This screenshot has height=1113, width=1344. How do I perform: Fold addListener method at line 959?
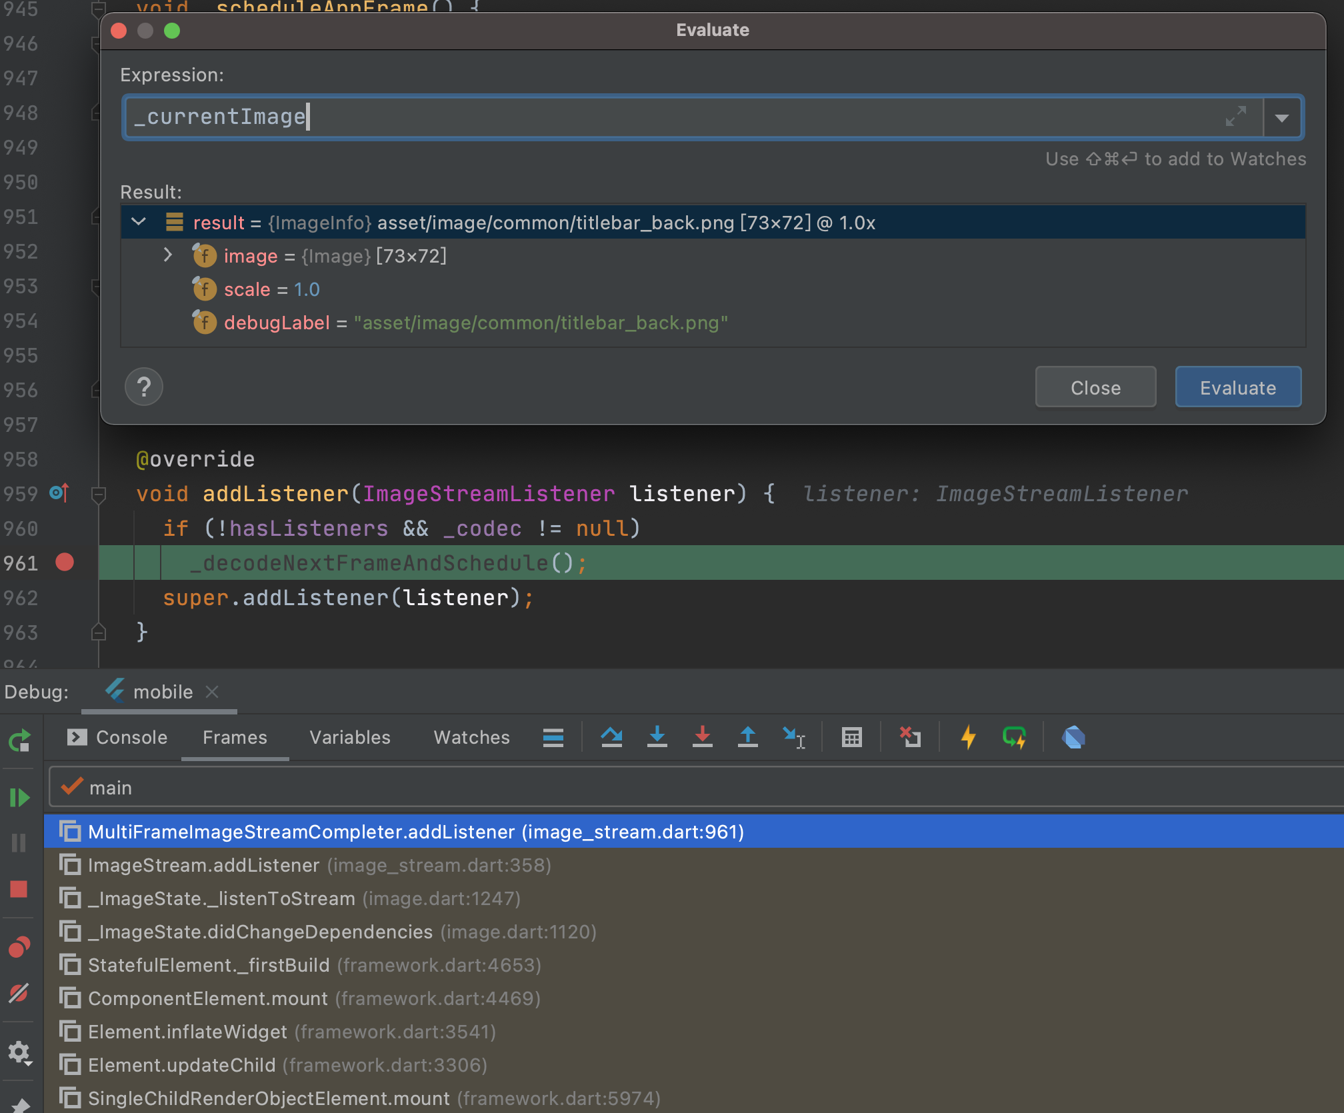98,494
